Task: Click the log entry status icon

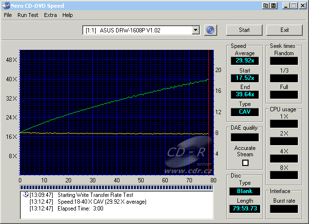Action: pyautogui.click(x=26, y=194)
